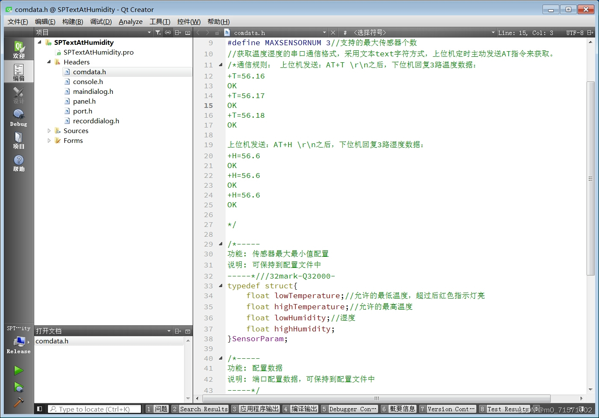This screenshot has width=599, height=418.
Task: Click the filter tree icon in Projects pane
Action: point(158,32)
